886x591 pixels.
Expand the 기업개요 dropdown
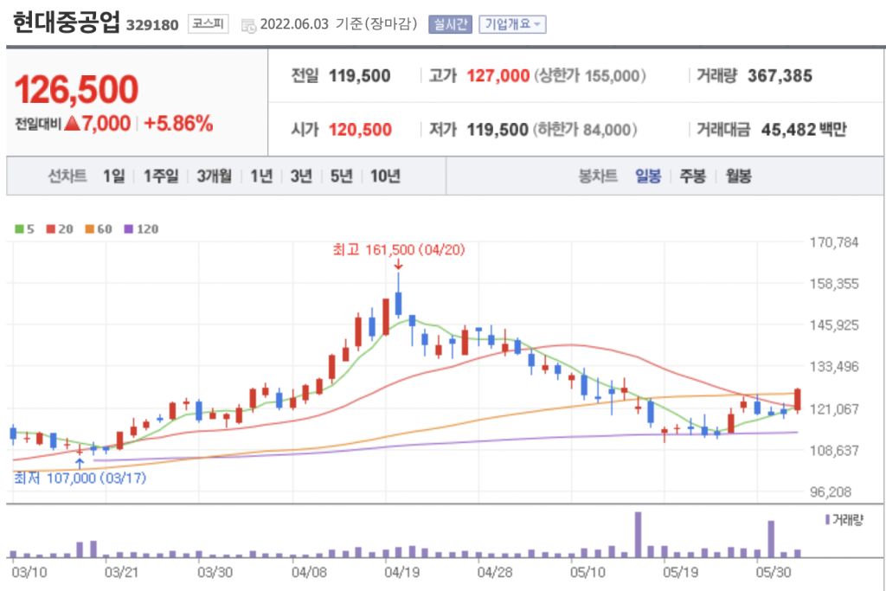(x=513, y=24)
